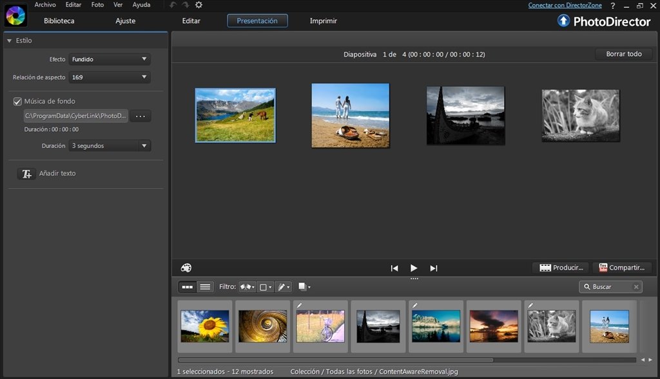Open the Foto menu
The height and width of the screenshot is (379, 660).
tap(97, 5)
